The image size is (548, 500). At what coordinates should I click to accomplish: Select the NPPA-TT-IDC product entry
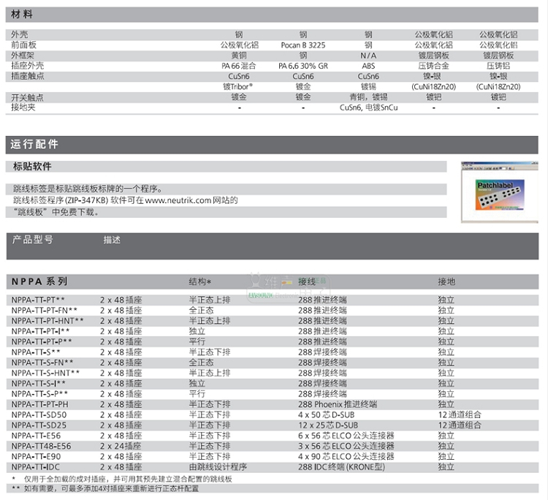click(x=273, y=467)
